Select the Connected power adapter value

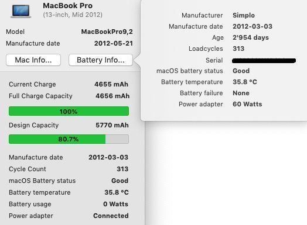click(111, 216)
